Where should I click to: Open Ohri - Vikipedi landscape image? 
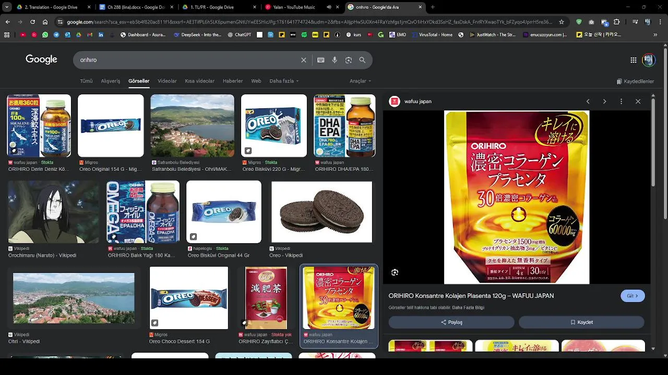tap(74, 298)
